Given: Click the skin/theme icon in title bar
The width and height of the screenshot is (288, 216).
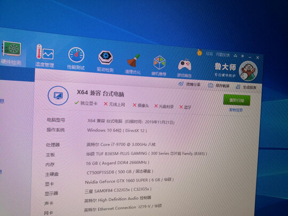Looking at the screenshot, I should (x=236, y=55).
